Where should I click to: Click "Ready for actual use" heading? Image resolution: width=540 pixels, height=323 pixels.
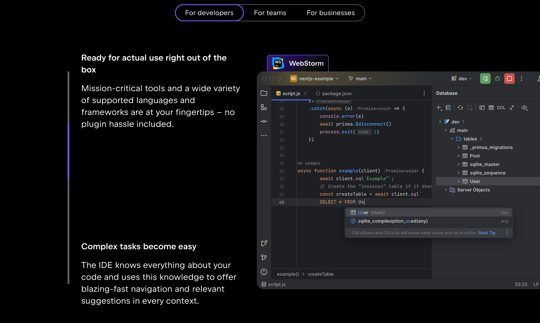tap(154, 64)
